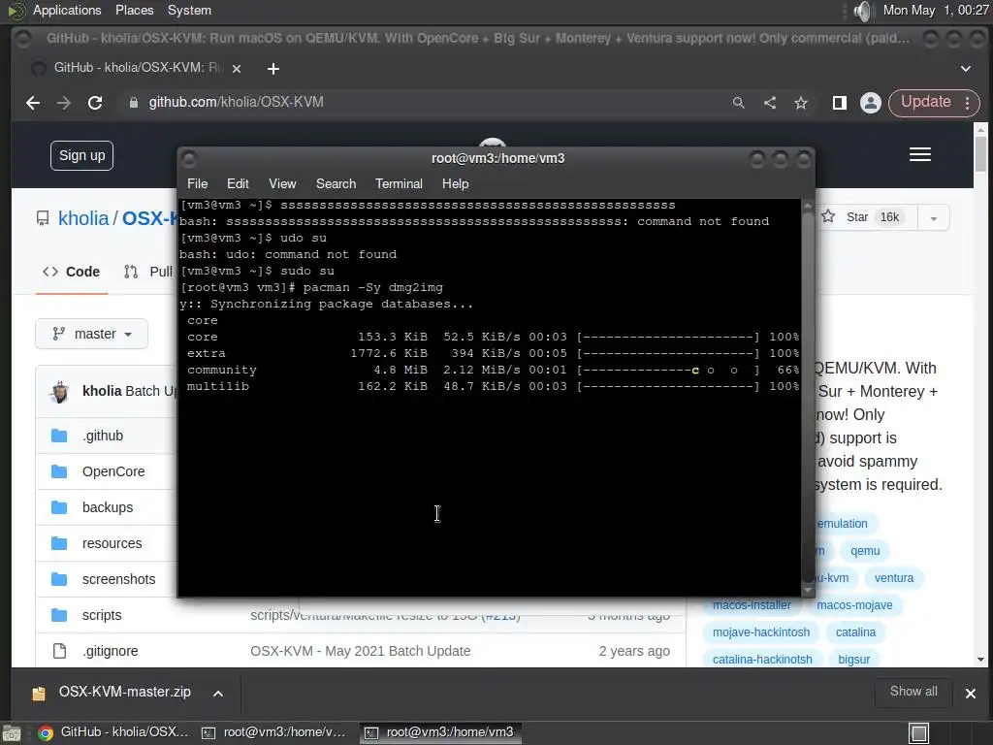The image size is (993, 745).
Task: Open the ventura topic tag
Action: [894, 578]
